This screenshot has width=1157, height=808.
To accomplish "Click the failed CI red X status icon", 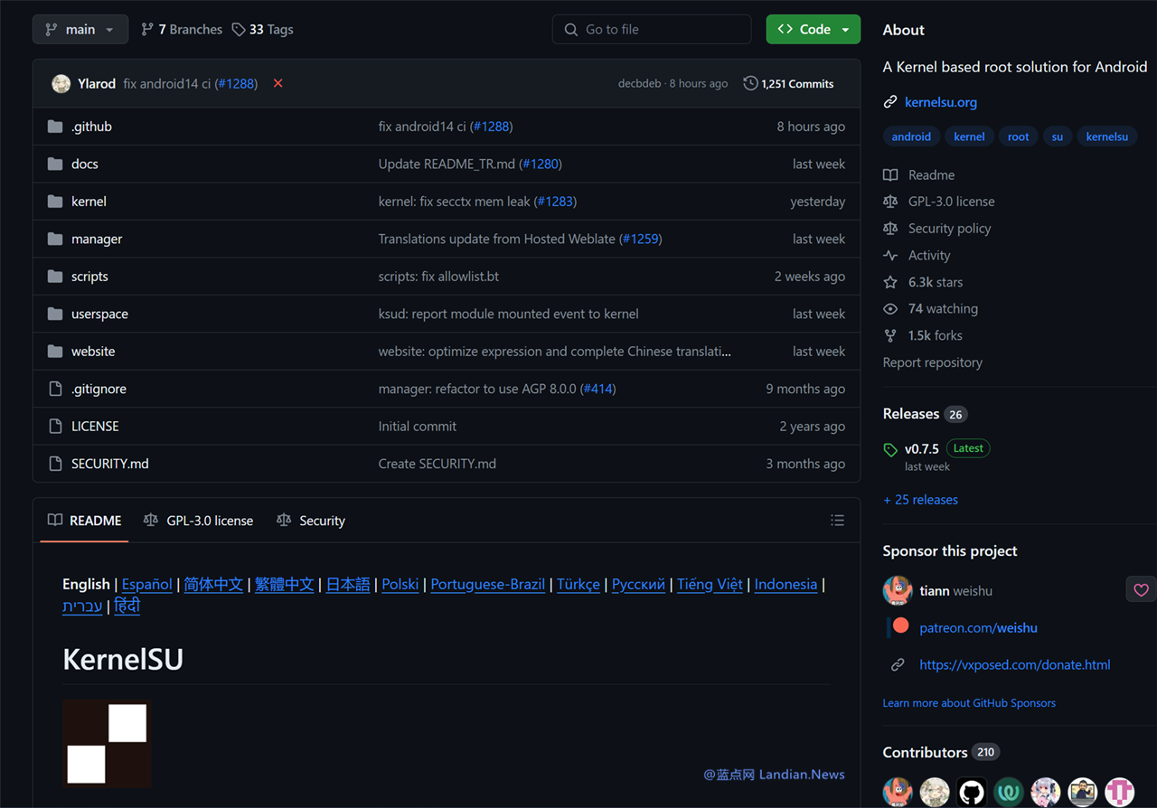I will click(x=277, y=83).
